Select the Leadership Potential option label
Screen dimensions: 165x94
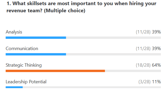tap(26, 82)
